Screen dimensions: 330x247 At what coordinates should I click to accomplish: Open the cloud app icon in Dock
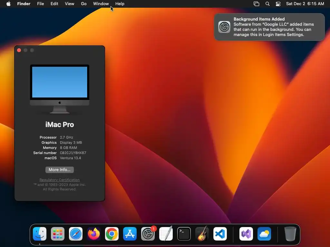264,234
